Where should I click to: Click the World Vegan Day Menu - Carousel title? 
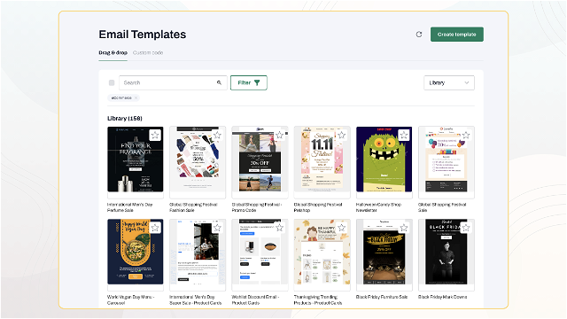tap(131, 300)
